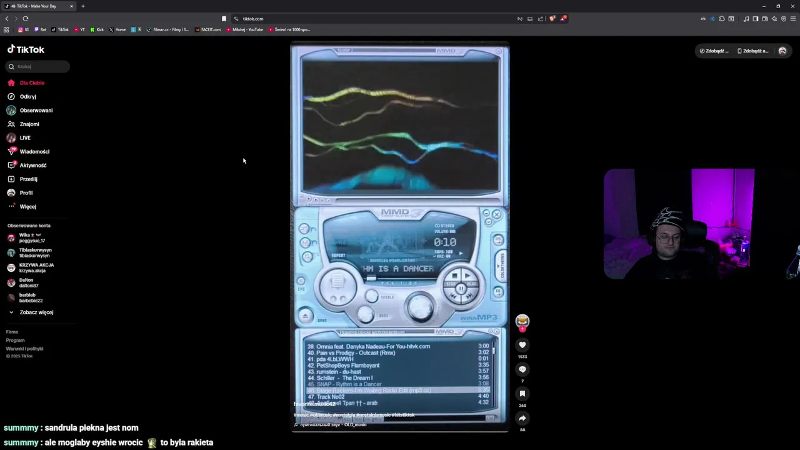Open the Znajomi section
The height and width of the screenshot is (450, 800).
[24, 124]
